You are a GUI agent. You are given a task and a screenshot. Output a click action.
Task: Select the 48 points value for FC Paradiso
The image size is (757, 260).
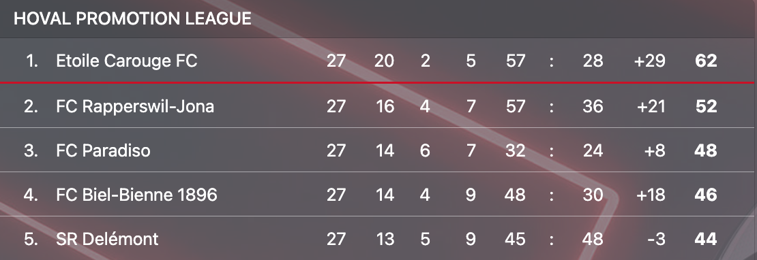coord(705,150)
